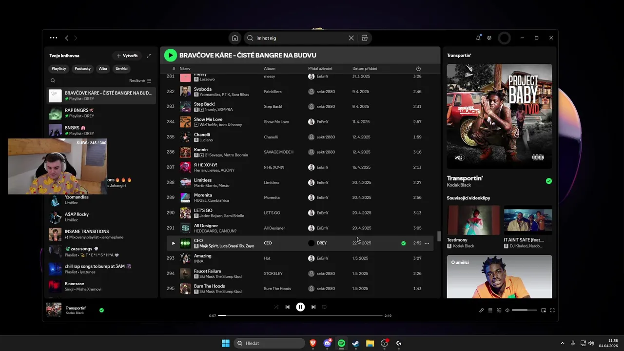Image resolution: width=624 pixels, height=351 pixels.
Task: Select the Limitless track title
Action: (203, 180)
